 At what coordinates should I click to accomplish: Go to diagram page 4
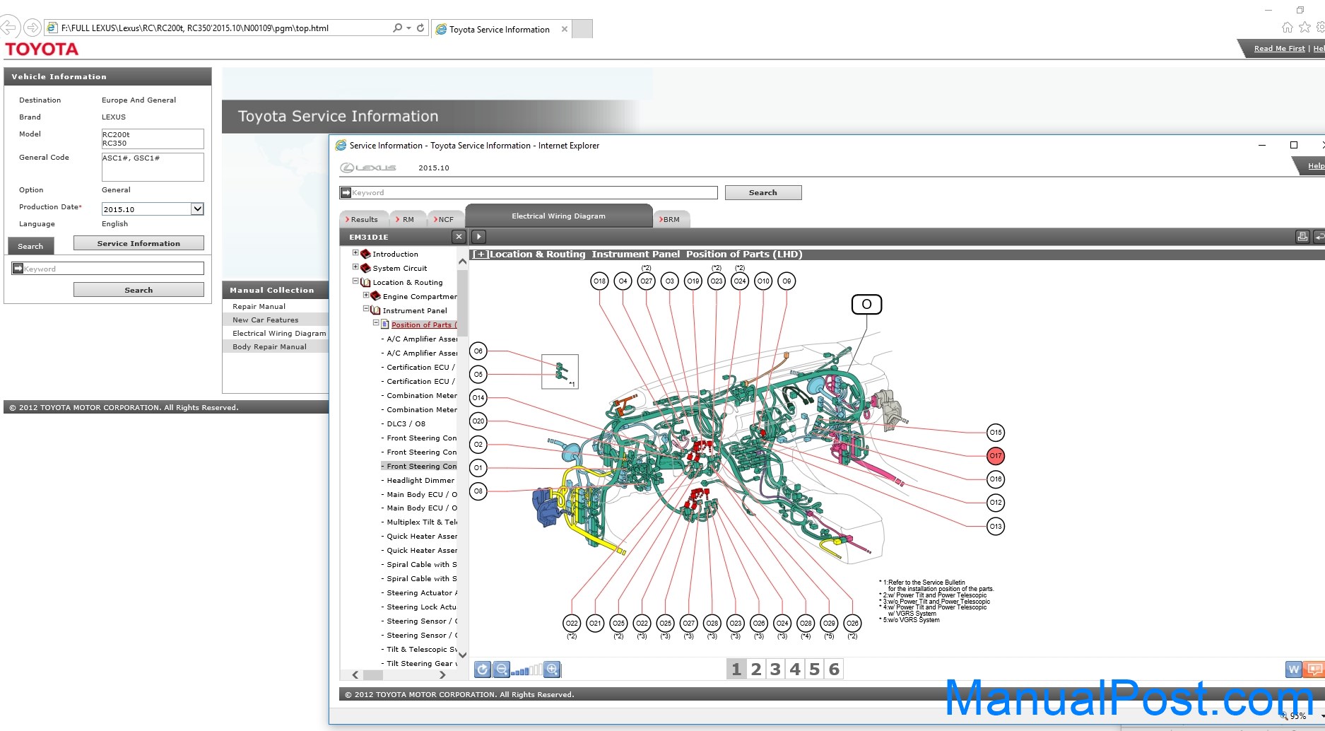(x=795, y=669)
